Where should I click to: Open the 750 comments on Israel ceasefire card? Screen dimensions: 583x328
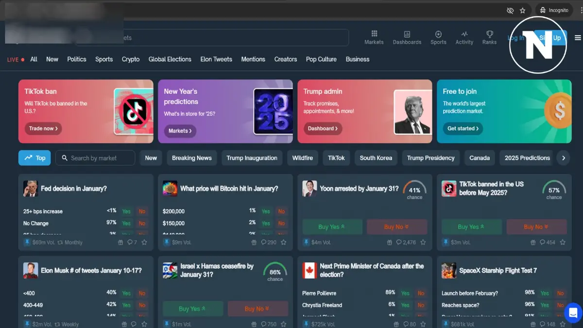[269, 324]
